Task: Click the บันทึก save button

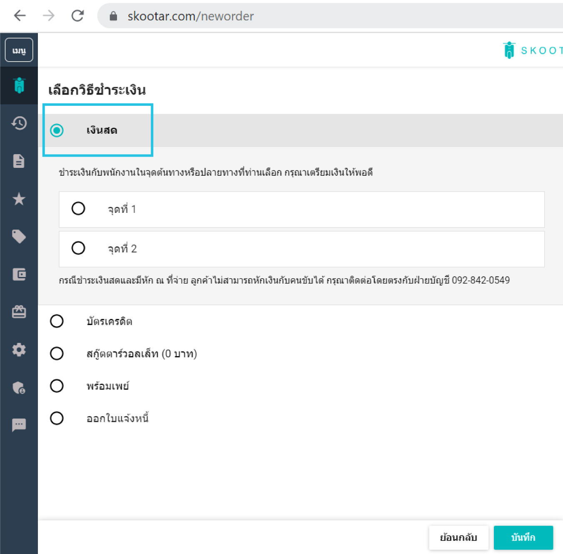Action: (x=523, y=537)
